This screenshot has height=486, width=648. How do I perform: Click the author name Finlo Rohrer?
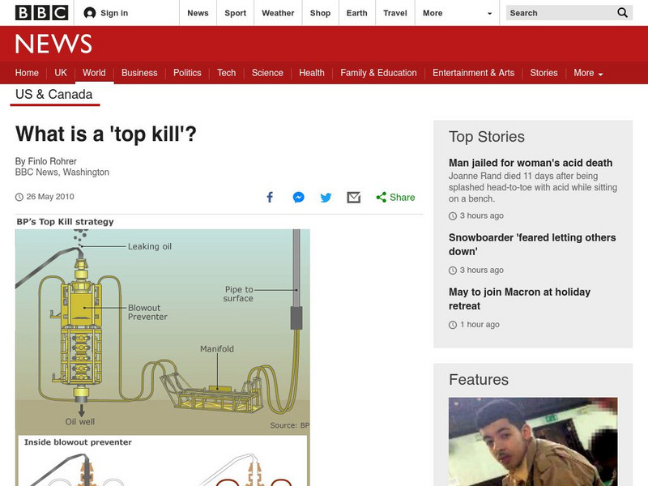pos(52,161)
